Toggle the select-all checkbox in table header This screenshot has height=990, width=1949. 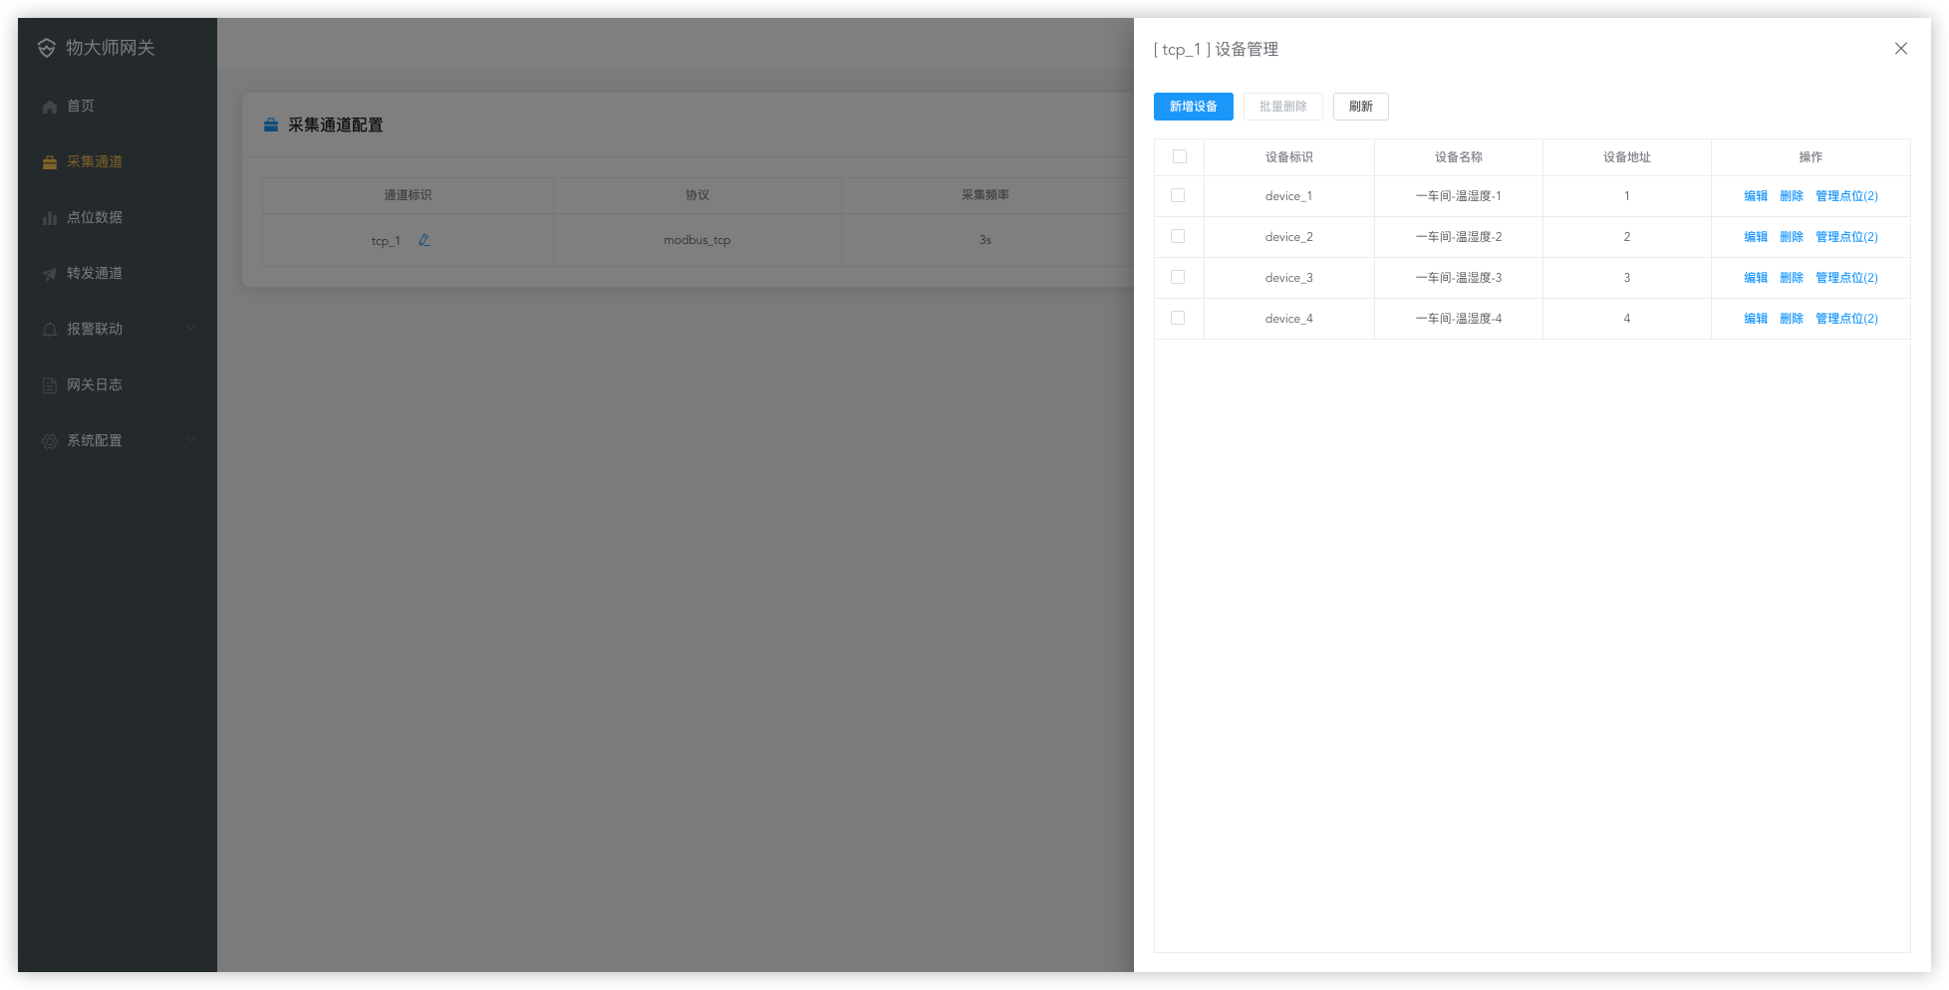click(x=1180, y=156)
